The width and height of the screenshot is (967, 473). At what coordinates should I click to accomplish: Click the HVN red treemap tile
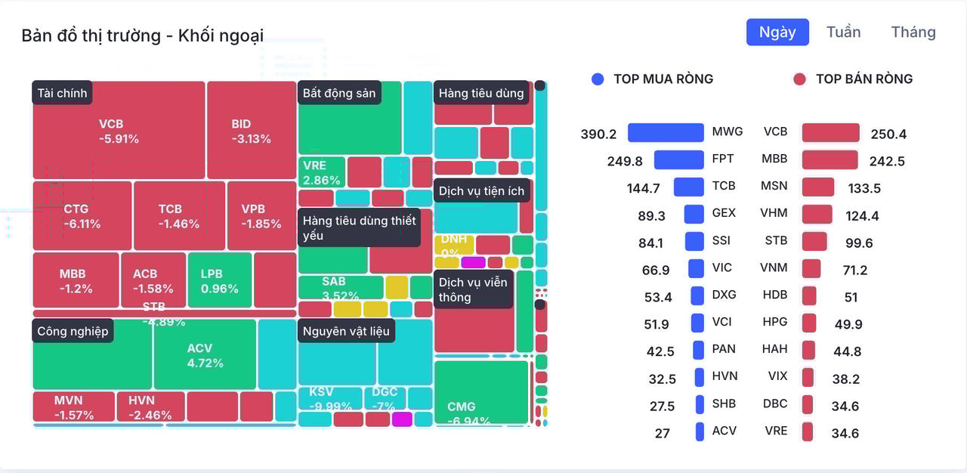point(150,407)
